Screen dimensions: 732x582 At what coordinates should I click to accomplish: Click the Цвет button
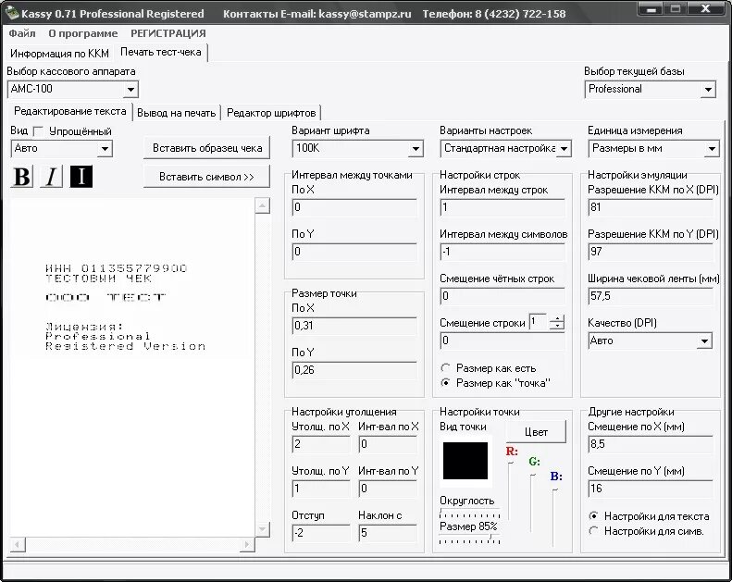coord(536,432)
